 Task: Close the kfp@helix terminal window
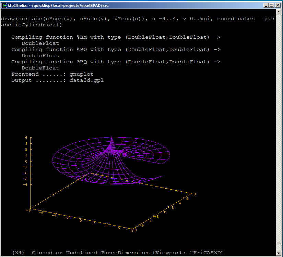[278, 5]
